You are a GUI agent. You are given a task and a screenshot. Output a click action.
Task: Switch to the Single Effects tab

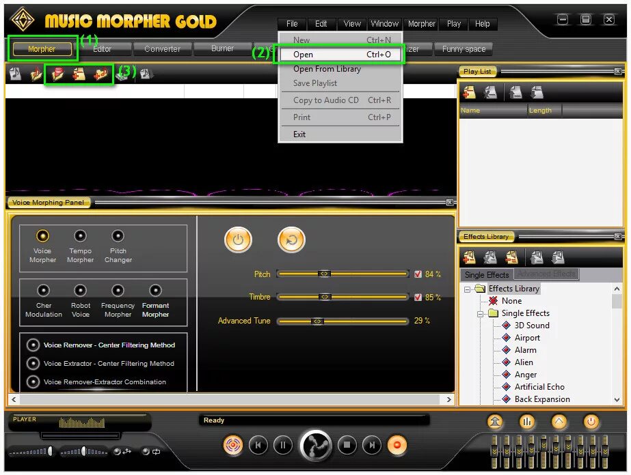tap(487, 275)
